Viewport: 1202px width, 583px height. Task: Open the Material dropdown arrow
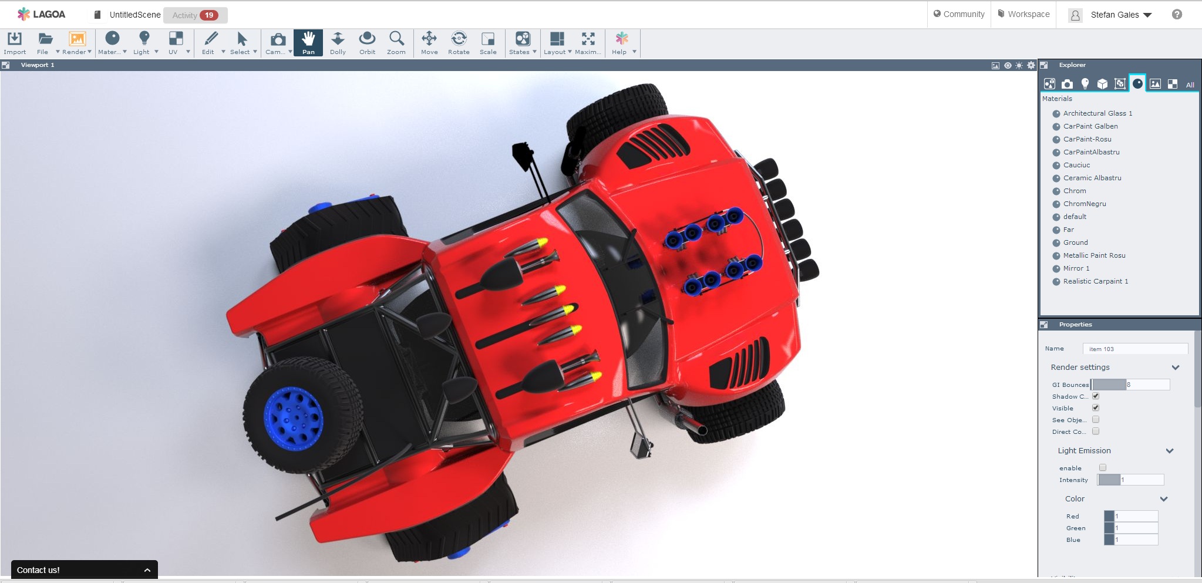pos(124,52)
